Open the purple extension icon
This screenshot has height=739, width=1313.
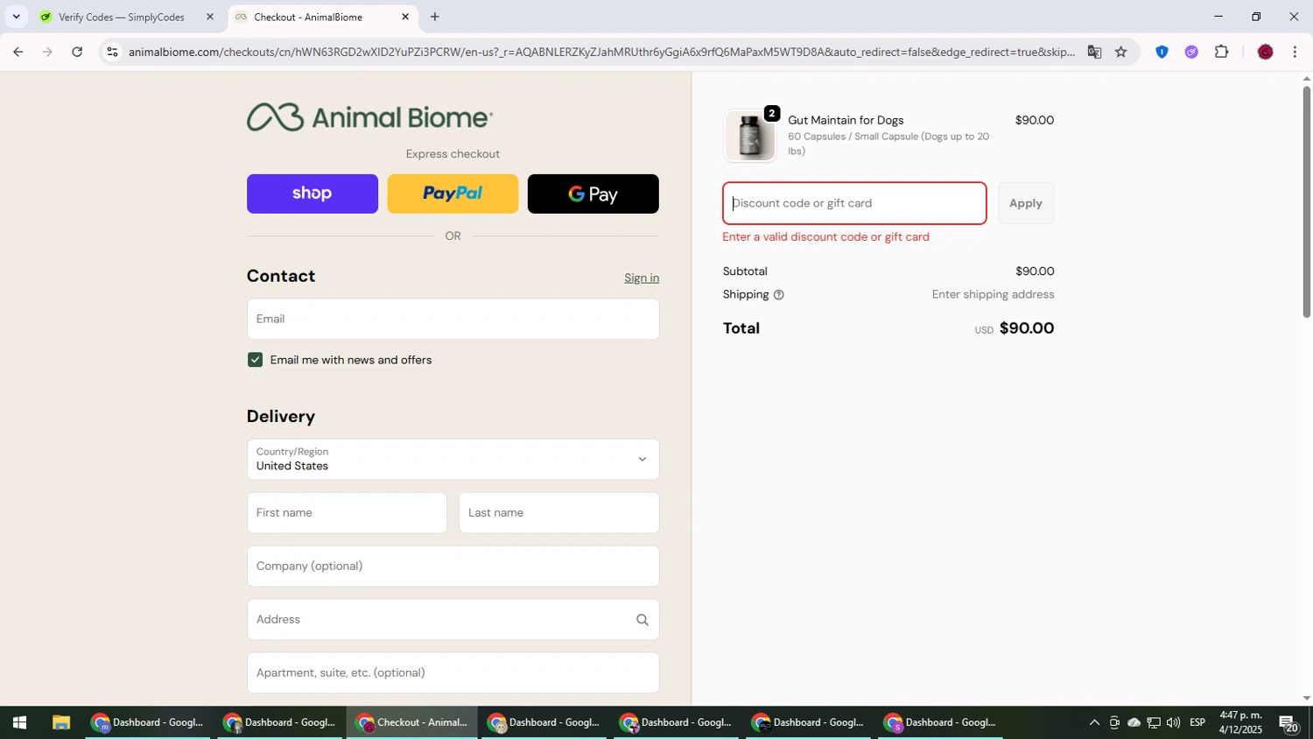click(x=1191, y=52)
